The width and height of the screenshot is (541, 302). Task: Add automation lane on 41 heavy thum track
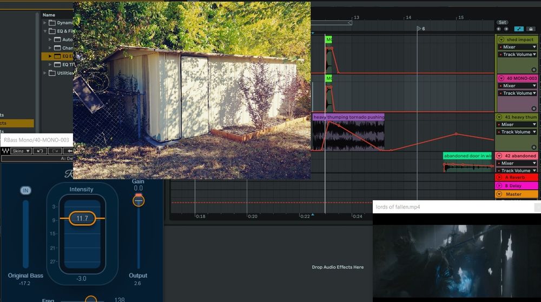pos(534,147)
